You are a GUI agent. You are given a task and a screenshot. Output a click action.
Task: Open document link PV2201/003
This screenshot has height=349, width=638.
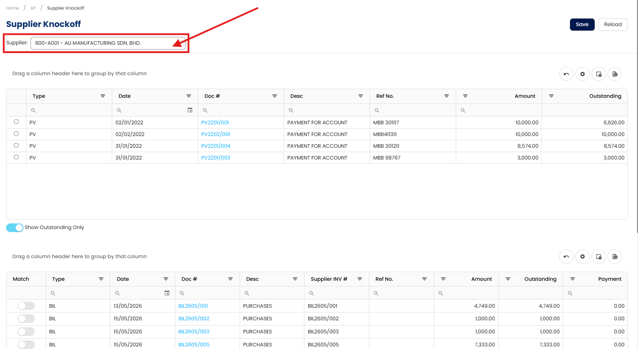coord(216,158)
